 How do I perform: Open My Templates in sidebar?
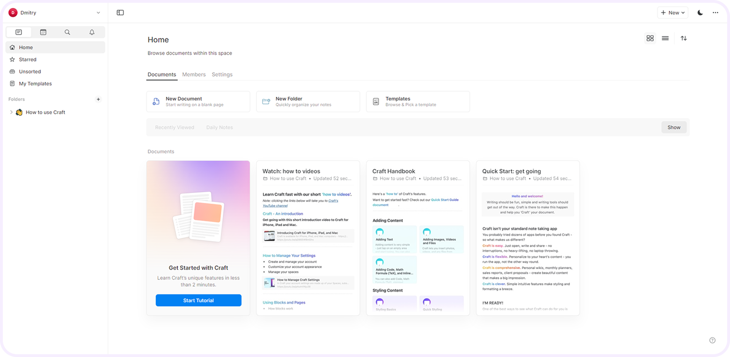point(55,84)
